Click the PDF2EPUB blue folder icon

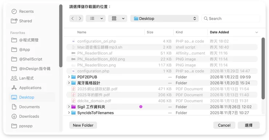click(x=73, y=77)
